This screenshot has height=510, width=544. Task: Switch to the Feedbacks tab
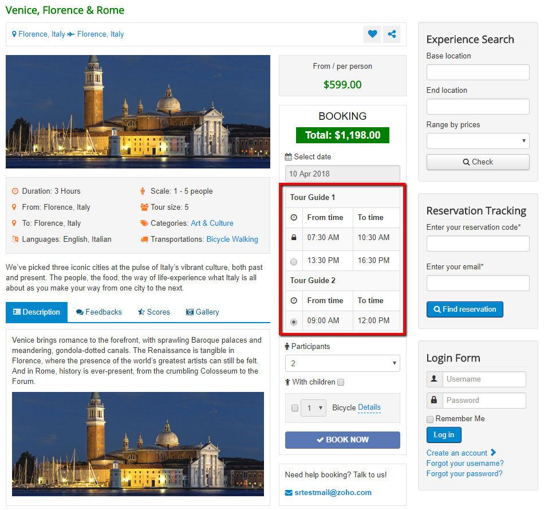point(98,312)
